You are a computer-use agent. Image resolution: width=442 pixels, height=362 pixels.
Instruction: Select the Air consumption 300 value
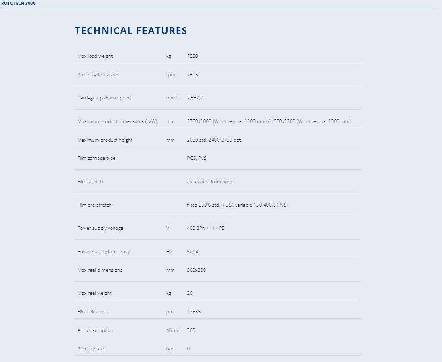click(x=191, y=330)
